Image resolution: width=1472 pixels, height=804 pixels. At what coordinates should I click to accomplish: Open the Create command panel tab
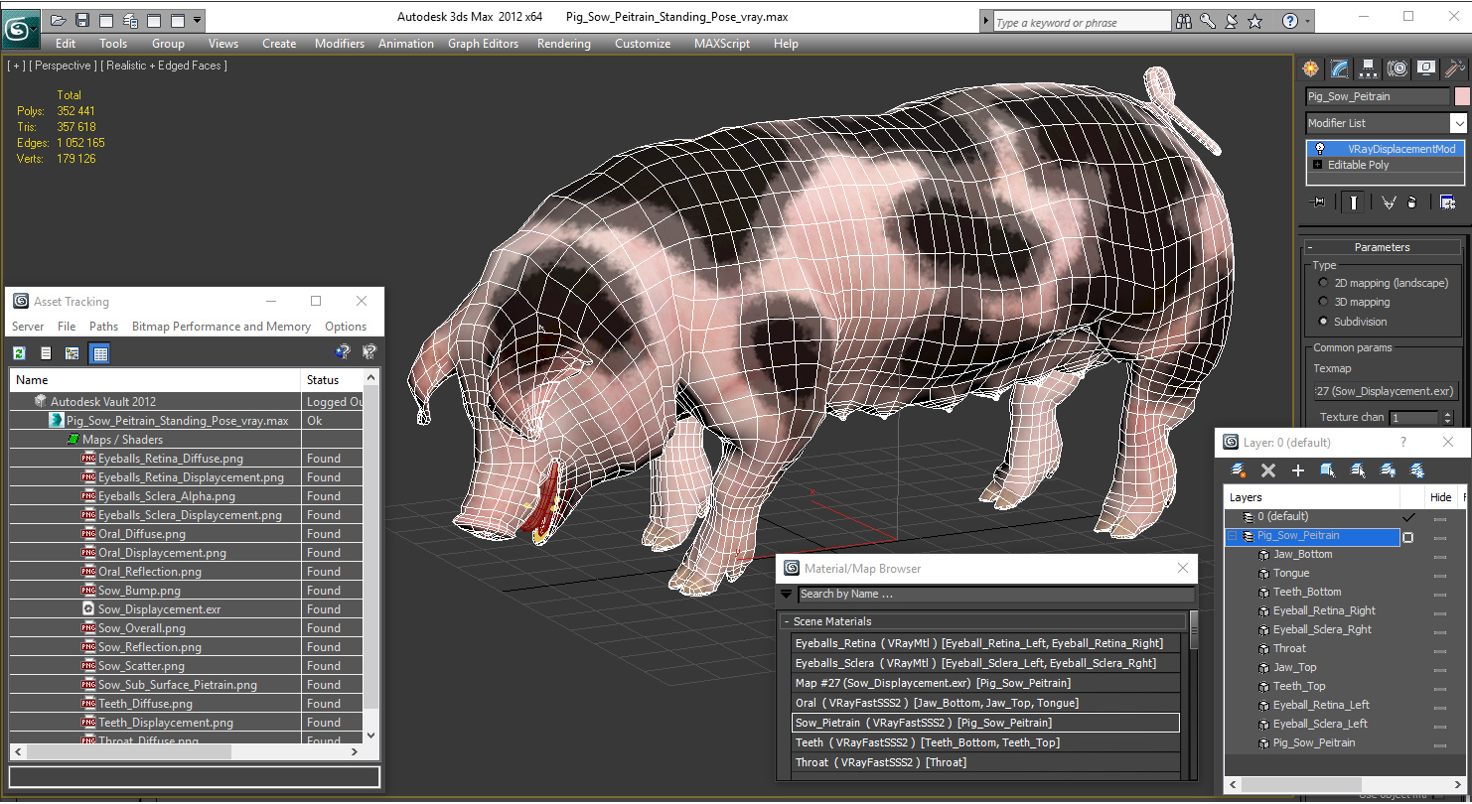point(1311,68)
